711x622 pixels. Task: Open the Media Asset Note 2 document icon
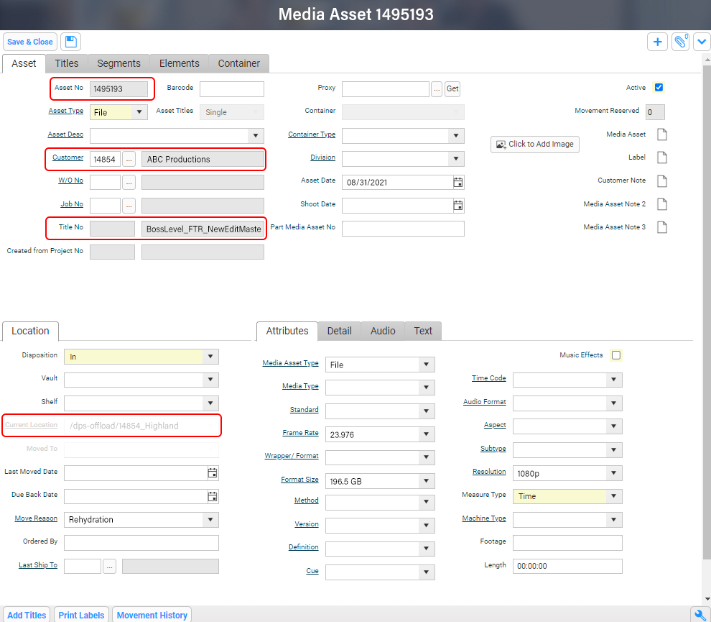click(661, 203)
